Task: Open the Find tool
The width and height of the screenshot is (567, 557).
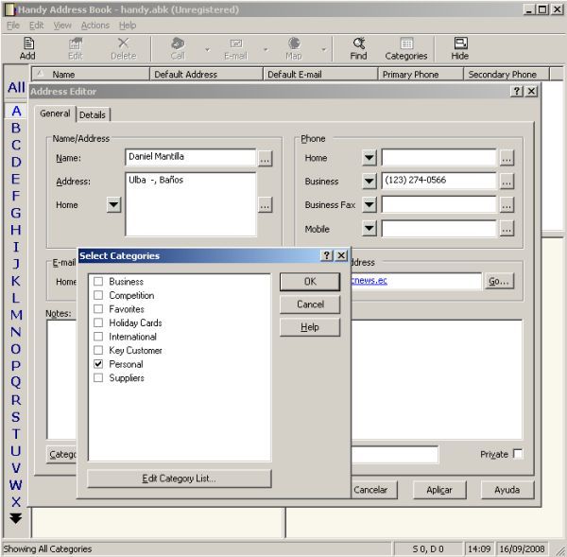Action: coord(358,48)
